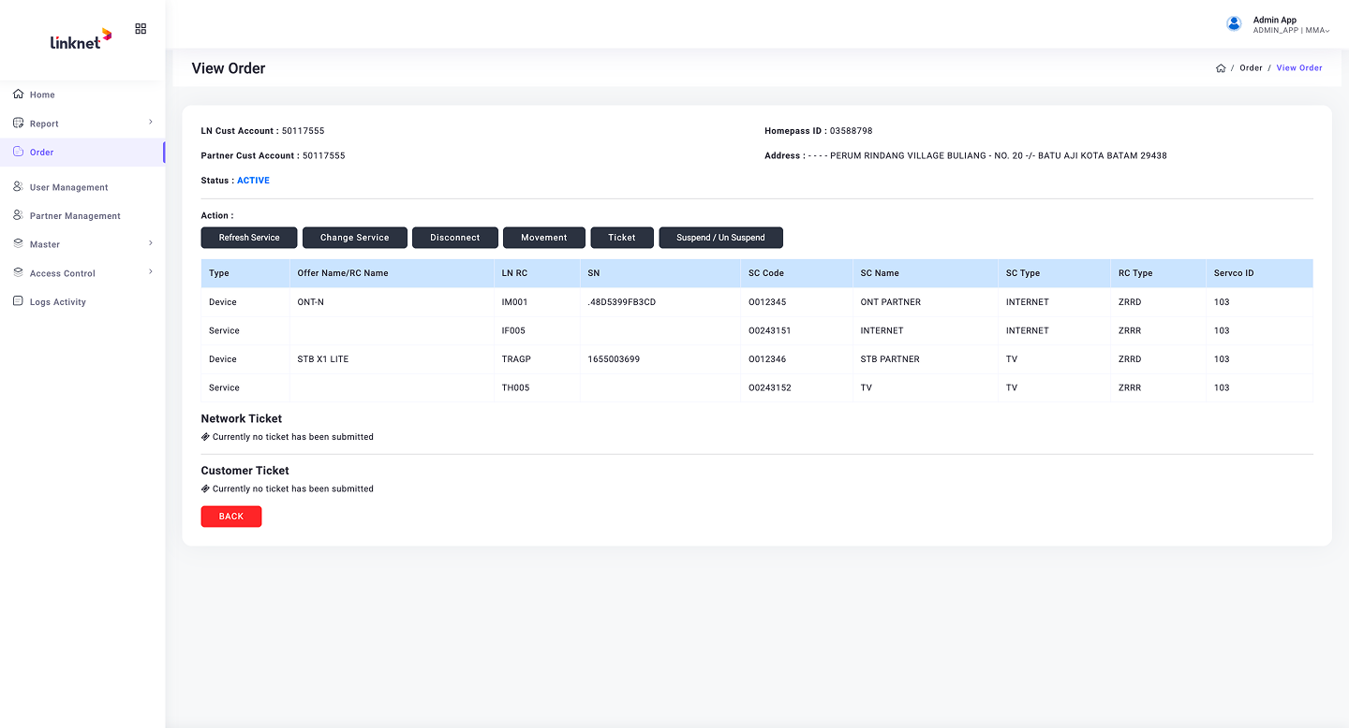Expand the Report submenu chevron
Image resolution: width=1349 pixels, height=728 pixels.
click(x=151, y=122)
